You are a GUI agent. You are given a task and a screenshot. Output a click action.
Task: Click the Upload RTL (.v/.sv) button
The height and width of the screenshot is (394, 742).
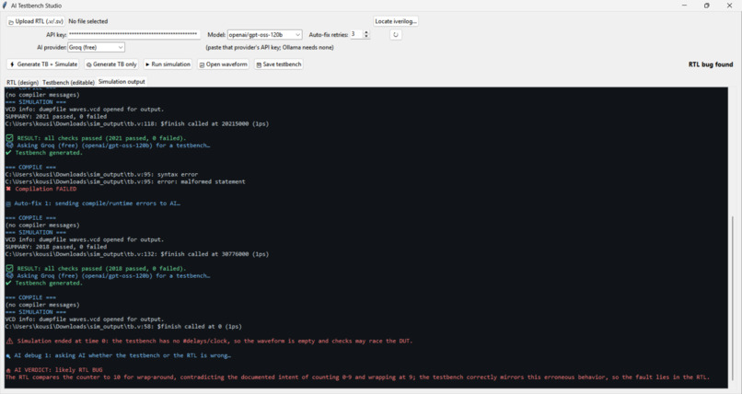pos(36,21)
